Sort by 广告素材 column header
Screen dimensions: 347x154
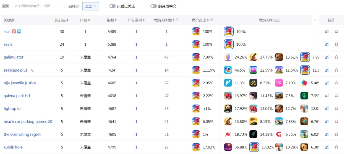point(136,20)
